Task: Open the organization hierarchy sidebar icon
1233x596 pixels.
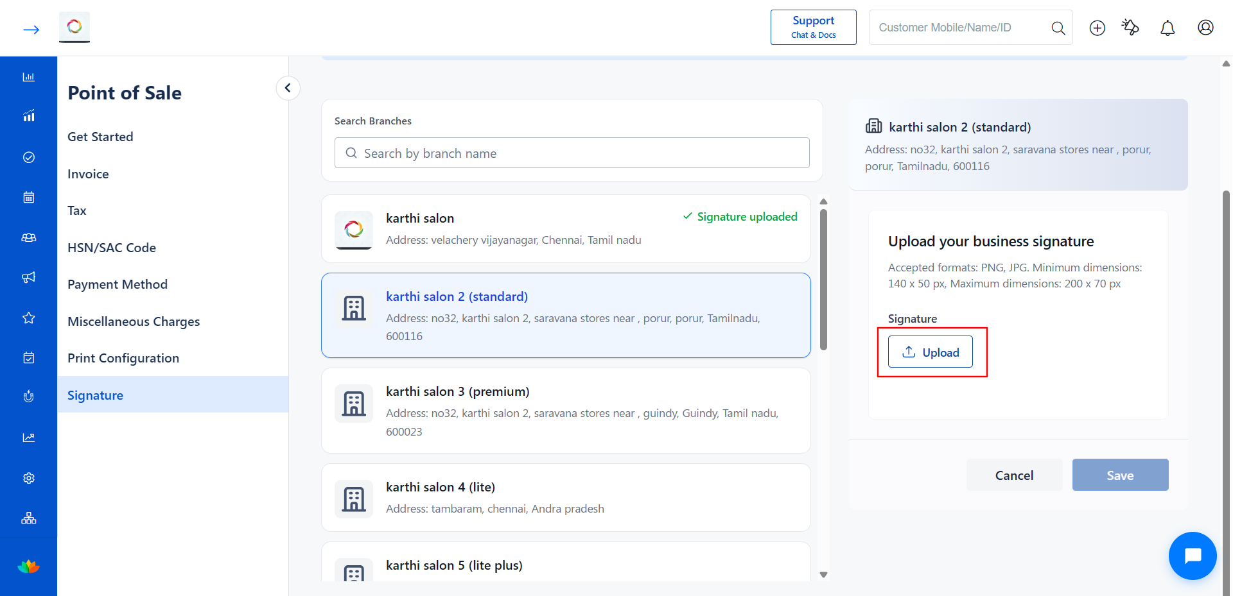Action: click(29, 518)
